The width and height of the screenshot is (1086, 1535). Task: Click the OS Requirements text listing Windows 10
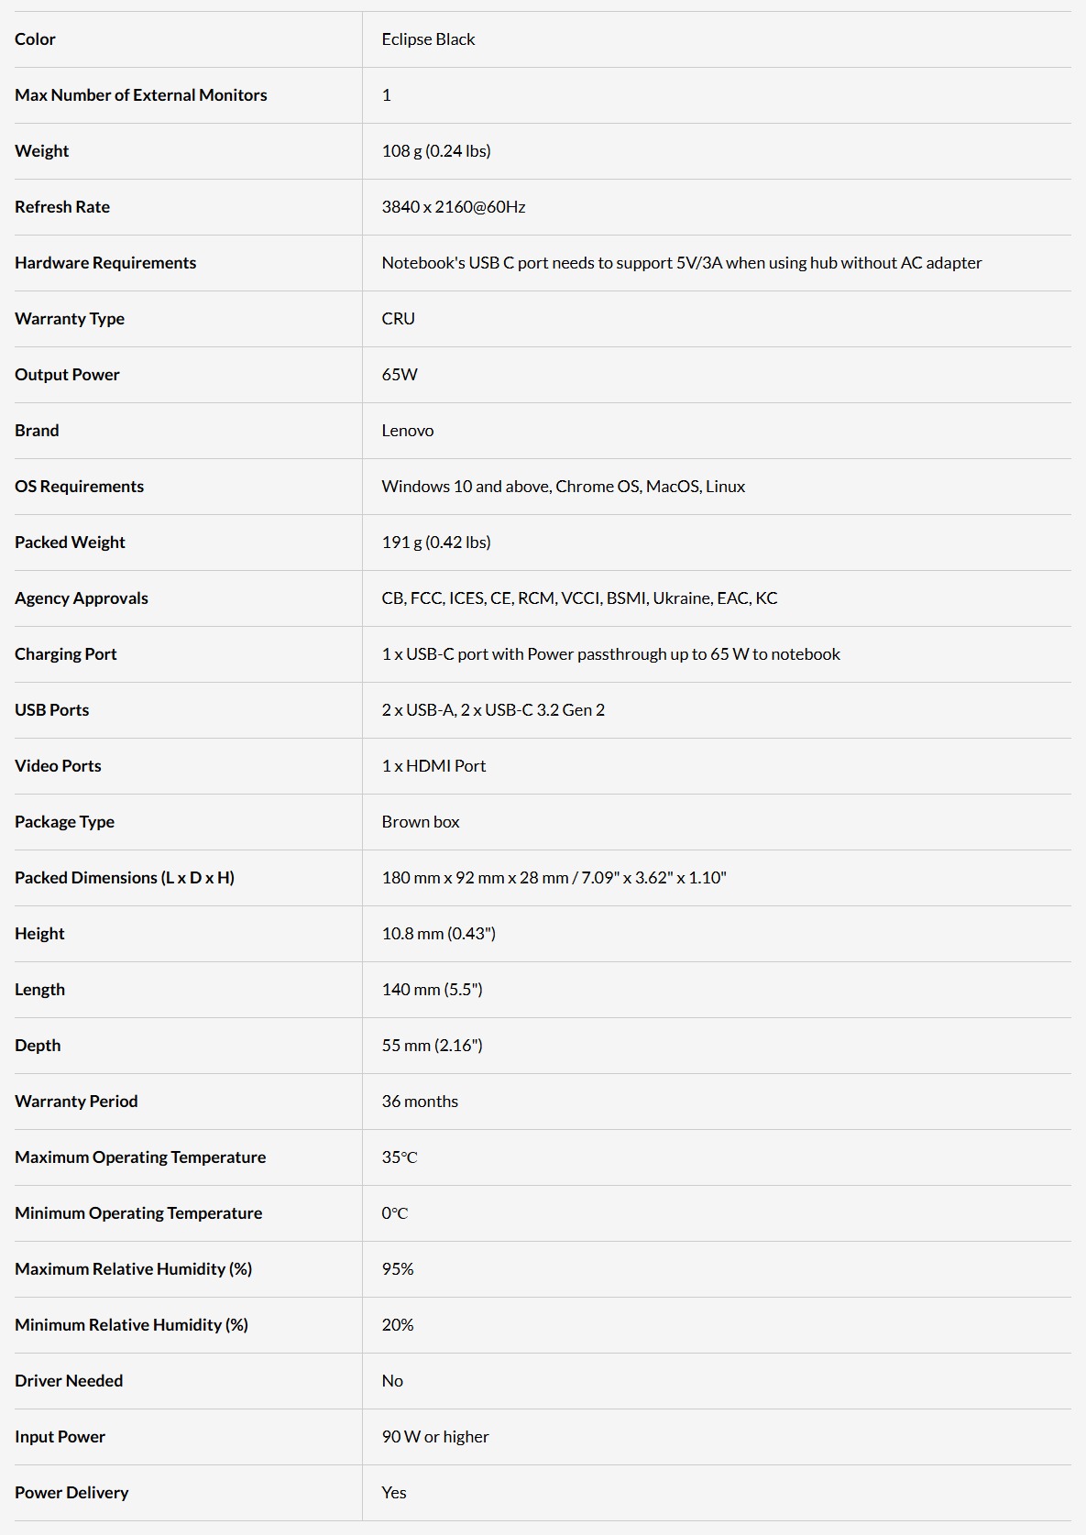point(564,487)
